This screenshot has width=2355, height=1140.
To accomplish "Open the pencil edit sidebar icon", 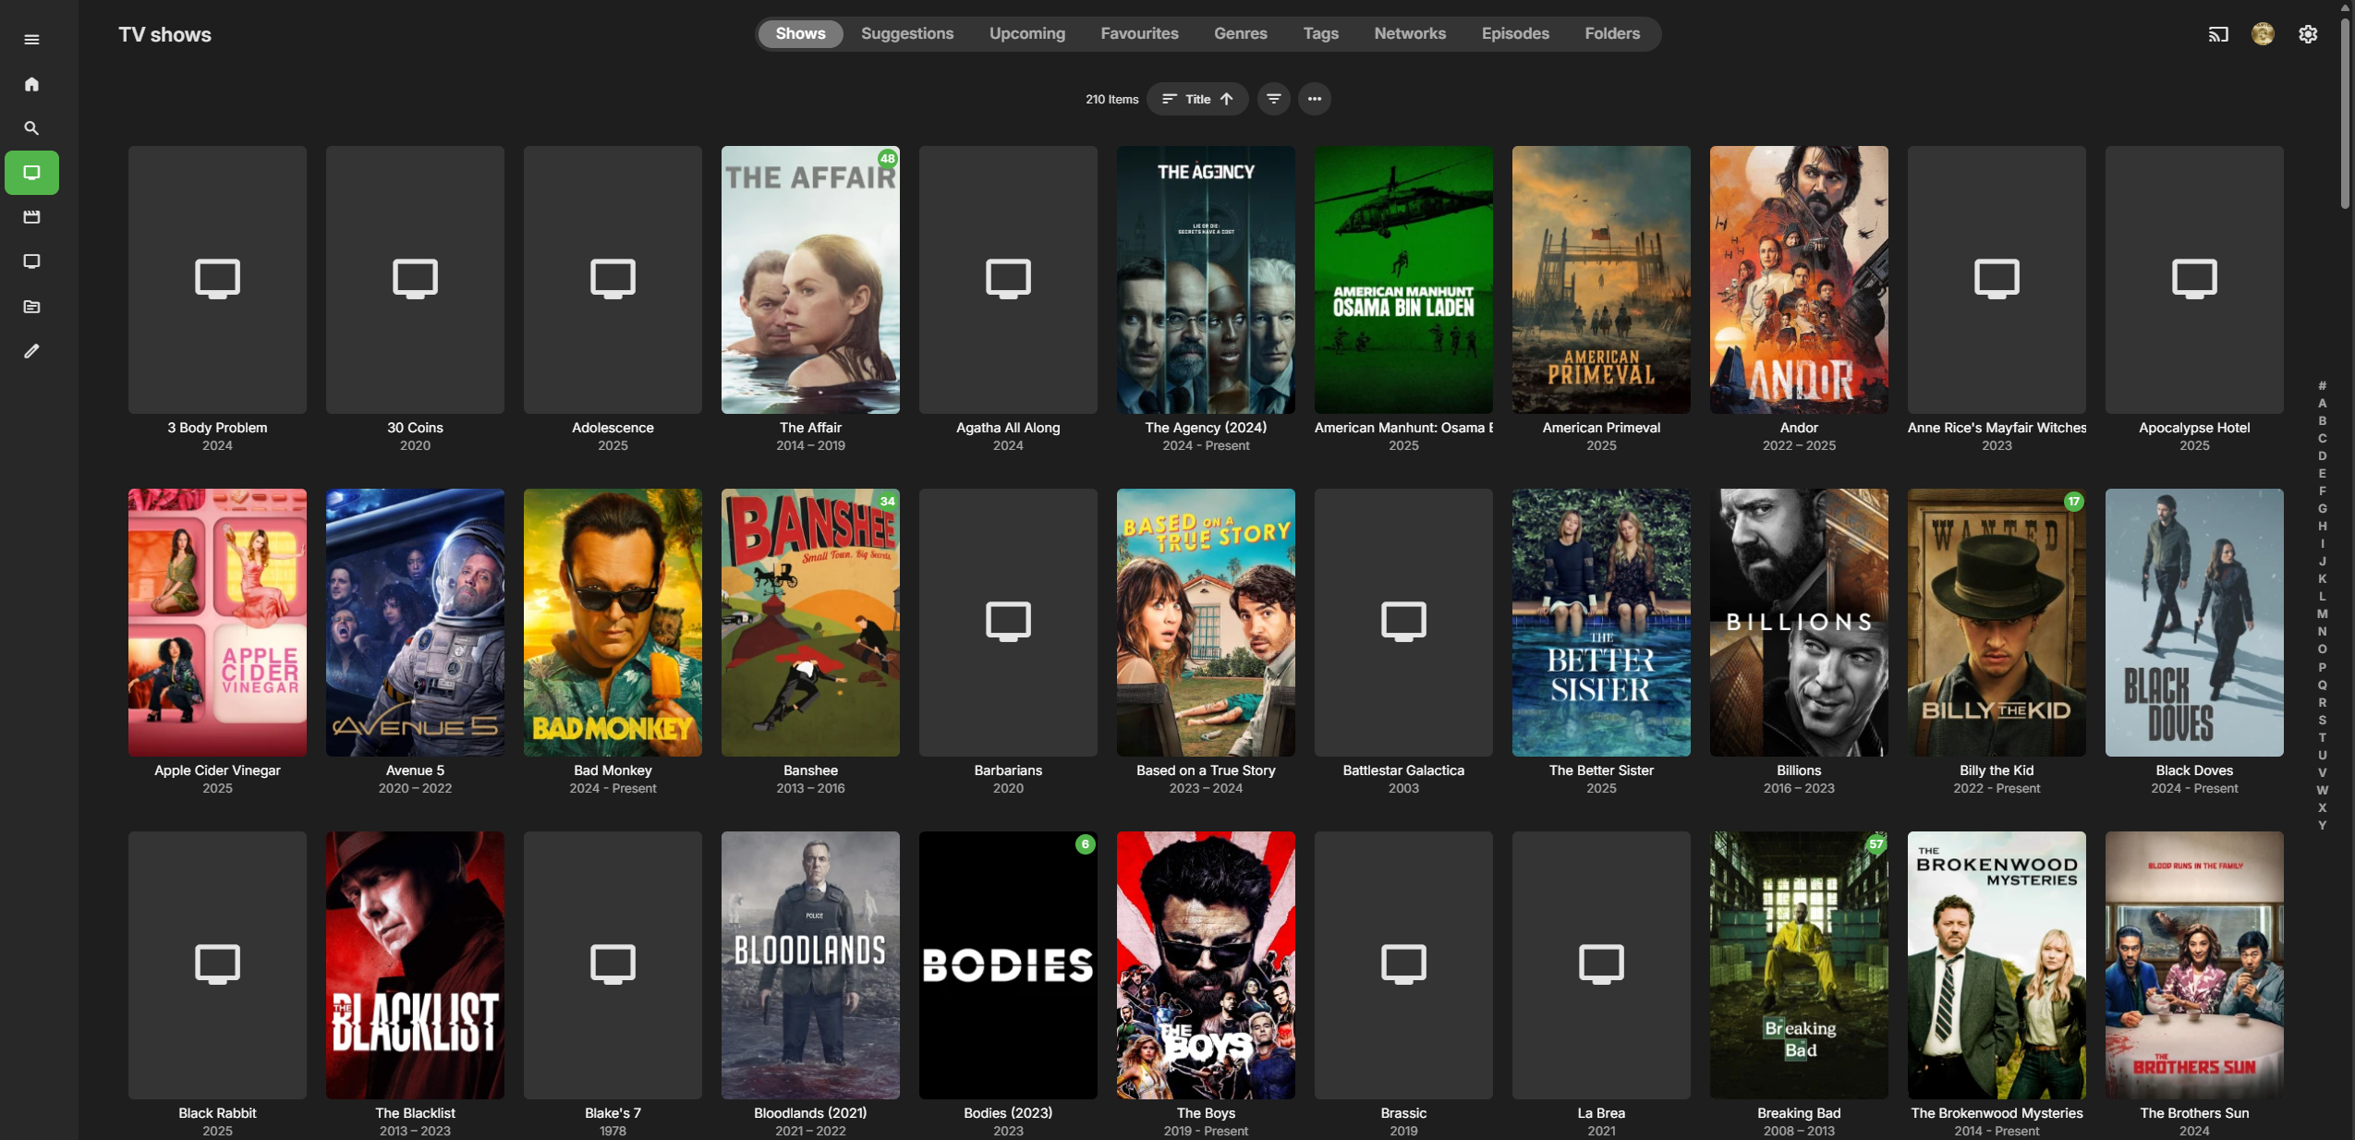I will [31, 351].
